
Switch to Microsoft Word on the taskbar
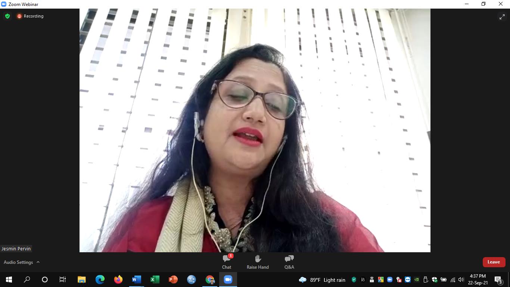point(136,280)
